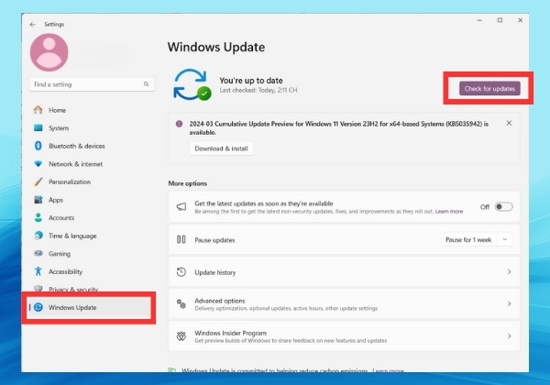550x385 pixels.
Task: Open Windows Insider Program
Action: [344, 336]
